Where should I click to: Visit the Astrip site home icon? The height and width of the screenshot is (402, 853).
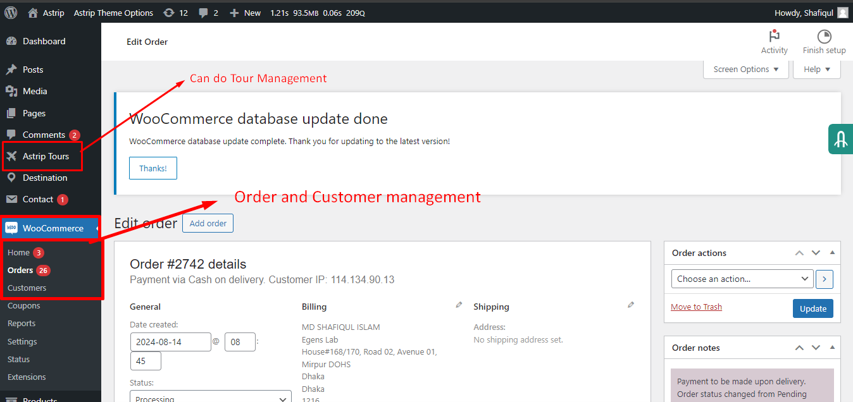(x=33, y=13)
